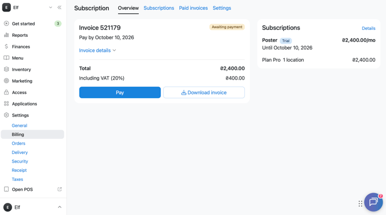Viewport: 386px width, 215px height.
Task: Open Security settings
Action: pos(20,161)
